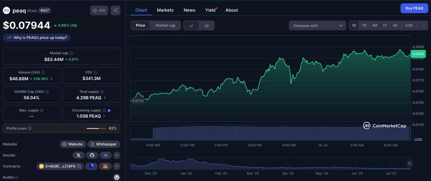Screen dimensions: 431x181
Task: Select 1D time range
Action: click(x=354, y=25)
